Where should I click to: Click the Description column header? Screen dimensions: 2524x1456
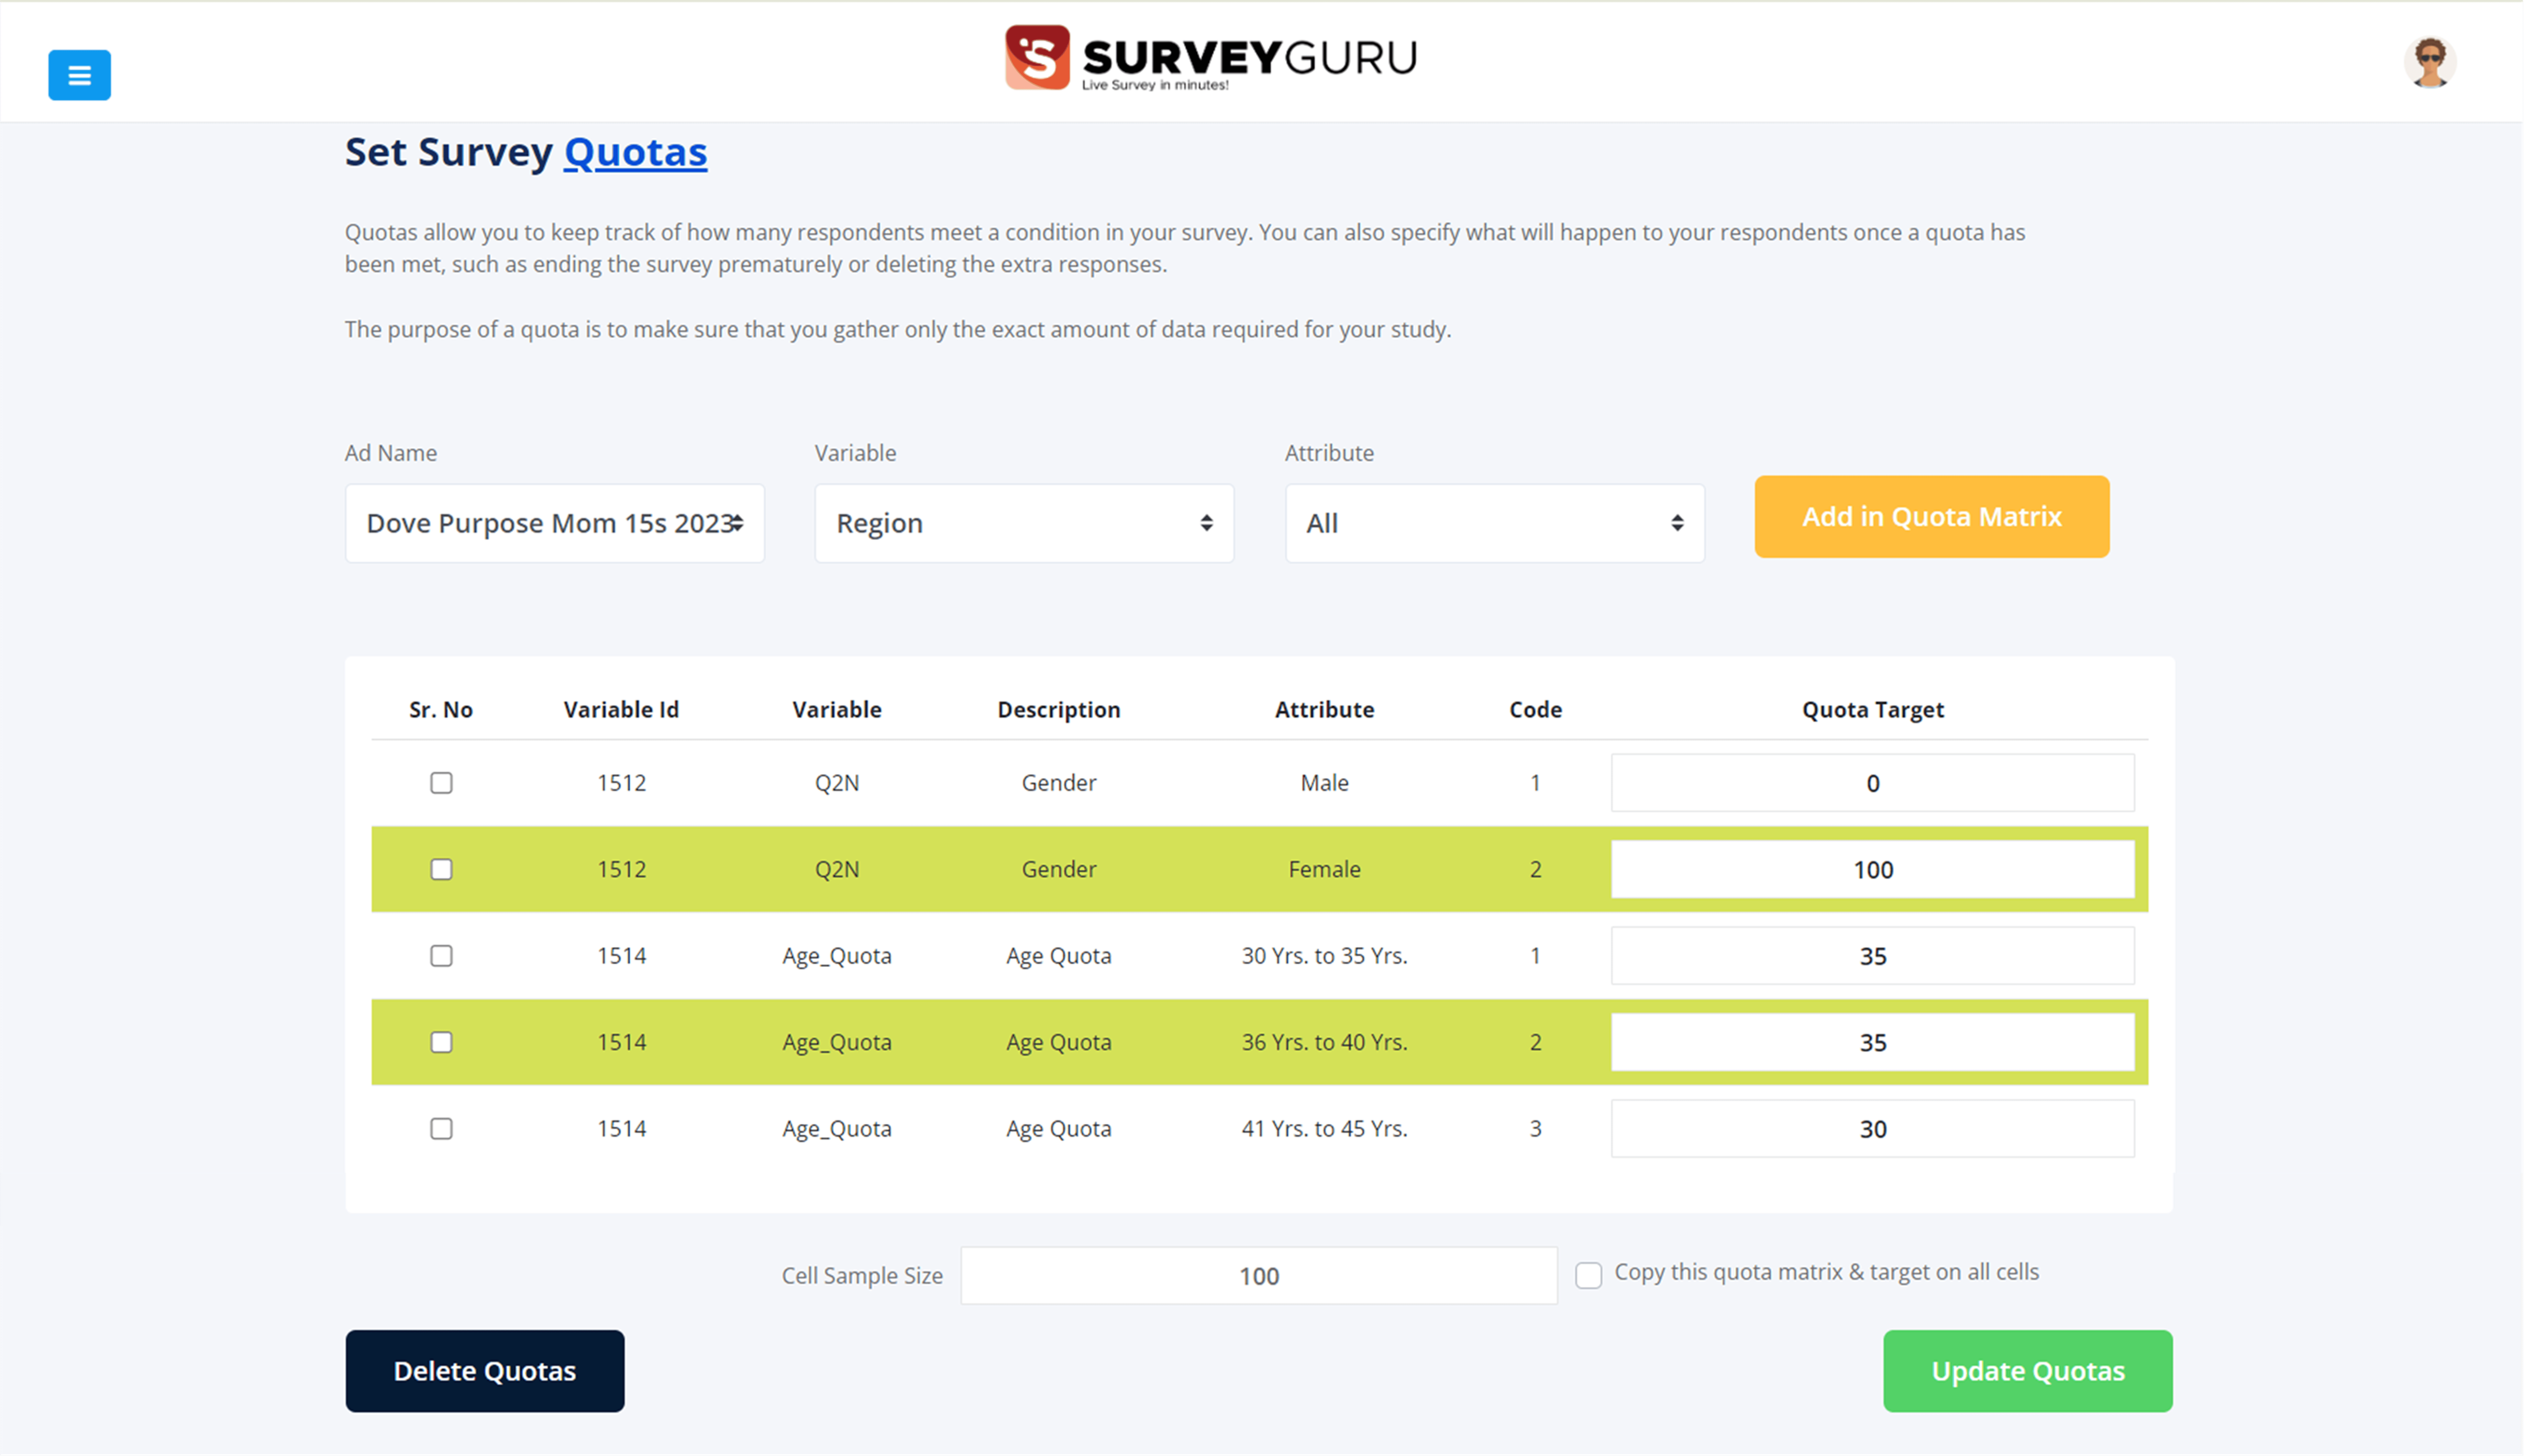click(1059, 710)
